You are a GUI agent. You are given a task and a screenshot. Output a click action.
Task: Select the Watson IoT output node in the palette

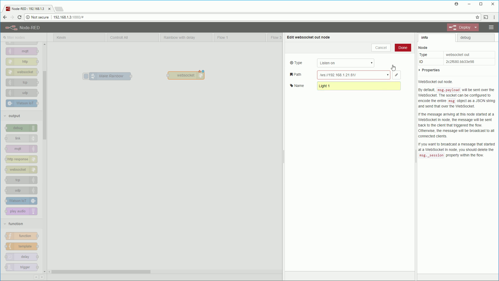click(x=22, y=201)
